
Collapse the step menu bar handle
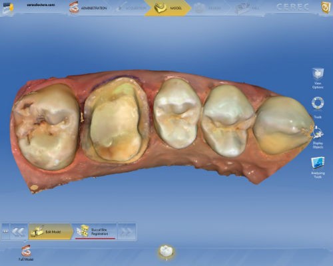(5, 231)
